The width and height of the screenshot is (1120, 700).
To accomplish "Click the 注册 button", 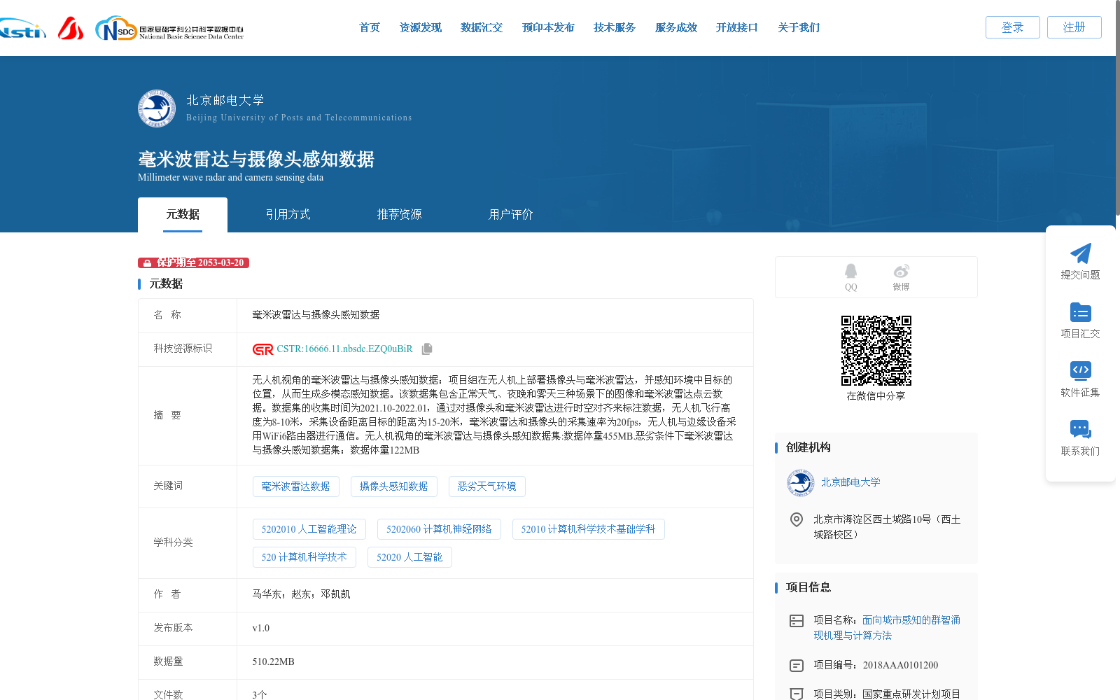I will pyautogui.click(x=1074, y=27).
